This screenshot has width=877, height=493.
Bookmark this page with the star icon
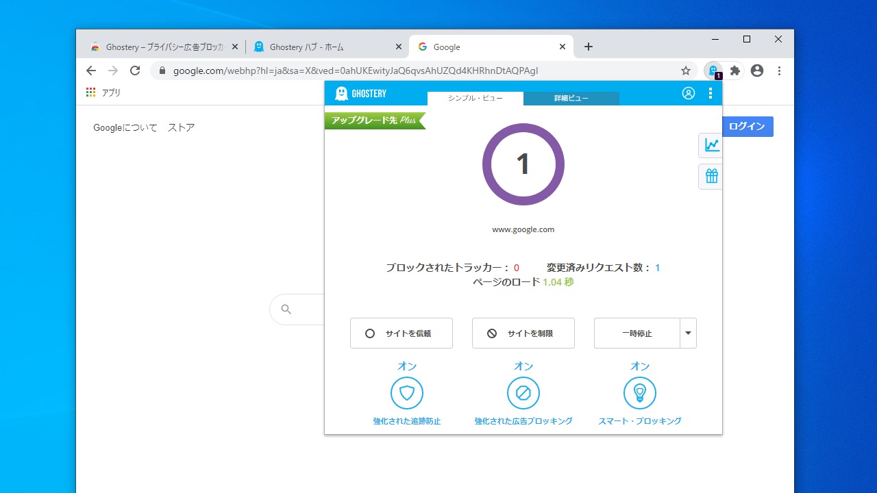pyautogui.click(x=686, y=71)
